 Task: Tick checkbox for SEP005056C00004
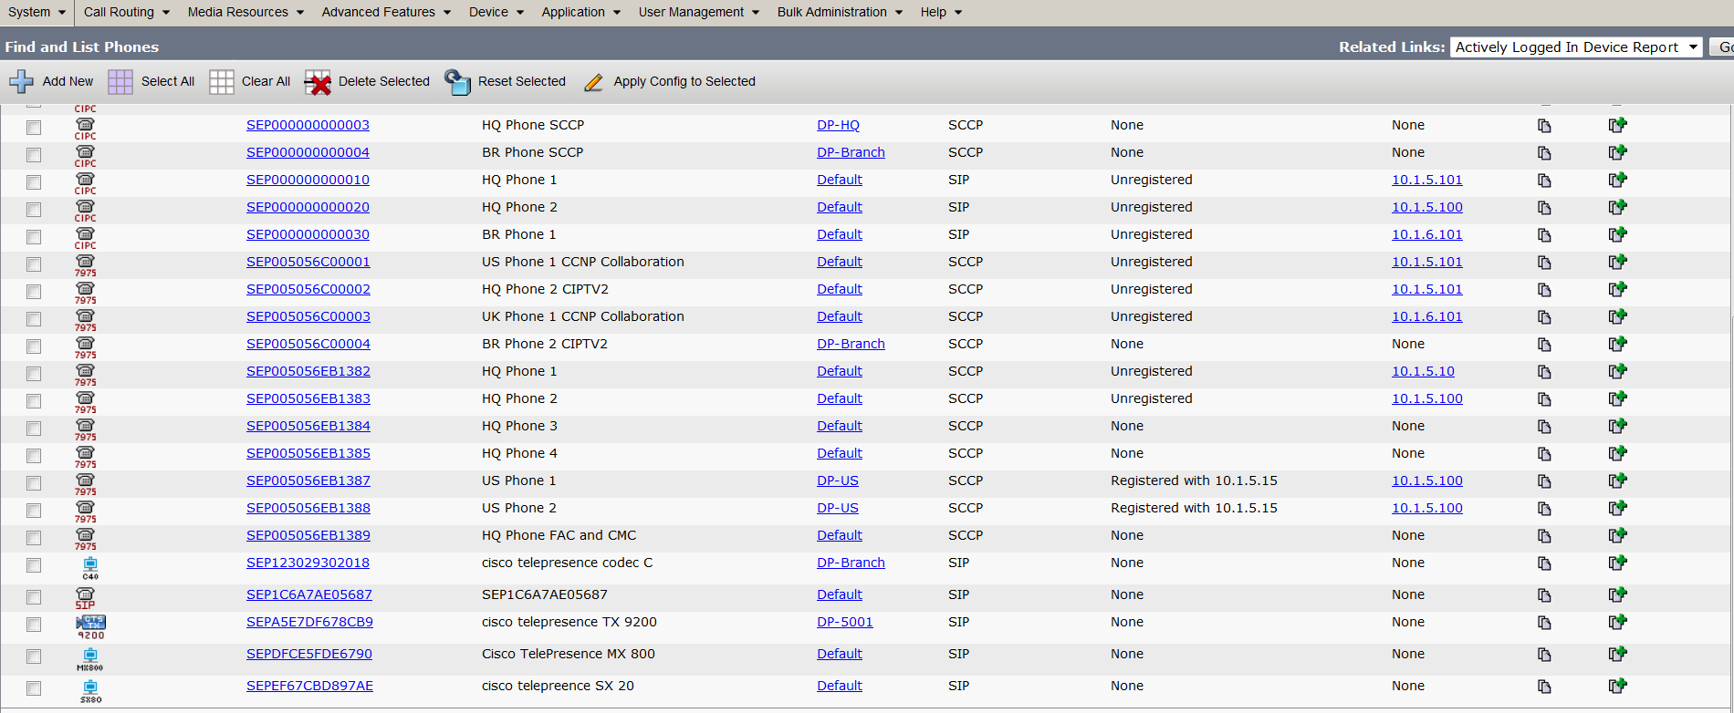(34, 346)
